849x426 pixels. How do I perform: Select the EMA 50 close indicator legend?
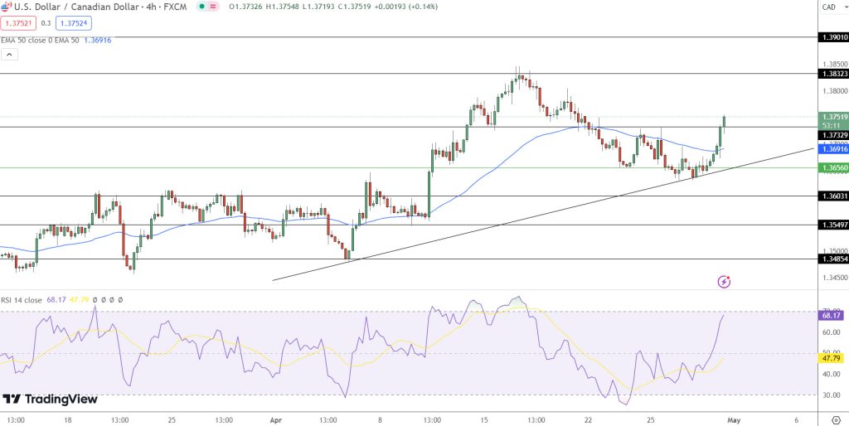(41, 40)
